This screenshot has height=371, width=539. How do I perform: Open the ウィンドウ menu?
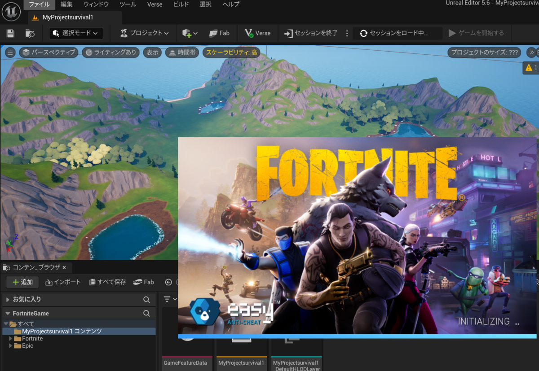96,4
